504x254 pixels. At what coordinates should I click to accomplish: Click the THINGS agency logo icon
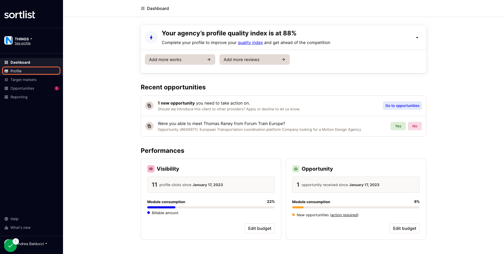point(8,40)
